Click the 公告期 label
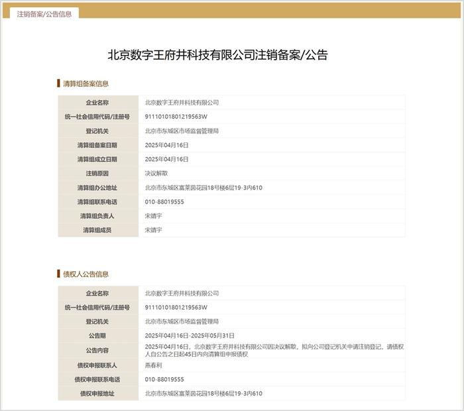 [x=97, y=335]
